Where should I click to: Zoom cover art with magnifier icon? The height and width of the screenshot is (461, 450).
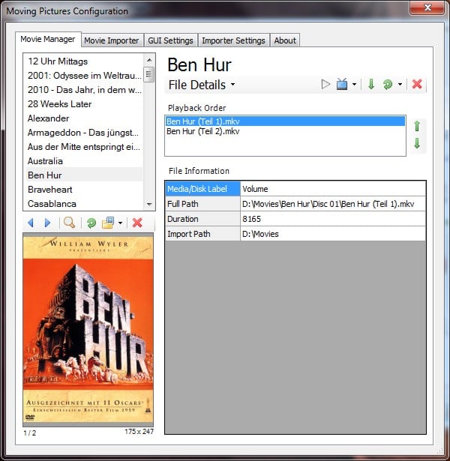[69, 223]
